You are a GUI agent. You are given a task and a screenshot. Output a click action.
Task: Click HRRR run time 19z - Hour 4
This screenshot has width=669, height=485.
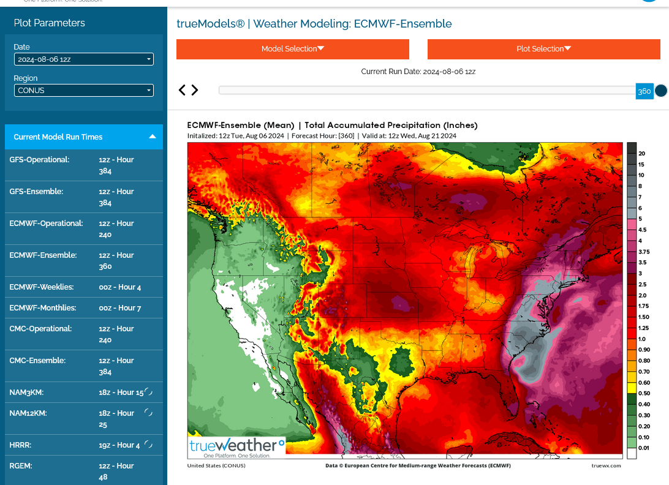point(119,445)
